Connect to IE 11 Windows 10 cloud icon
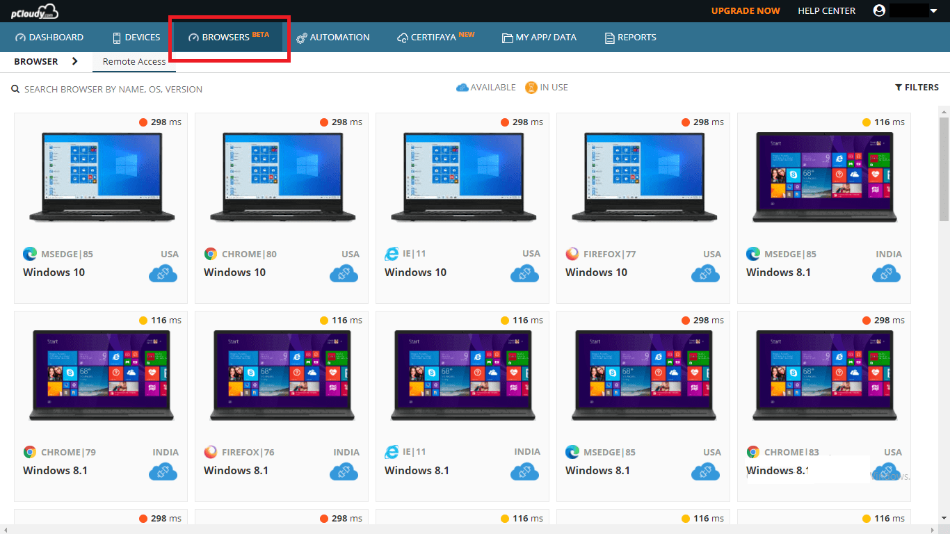This screenshot has width=950, height=534. [524, 273]
